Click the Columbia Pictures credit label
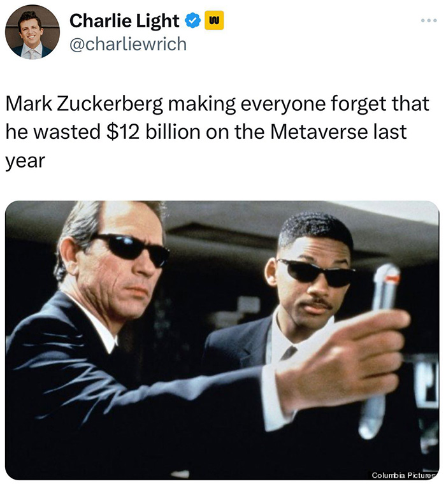Screen dimensions: 446x486 (404, 475)
